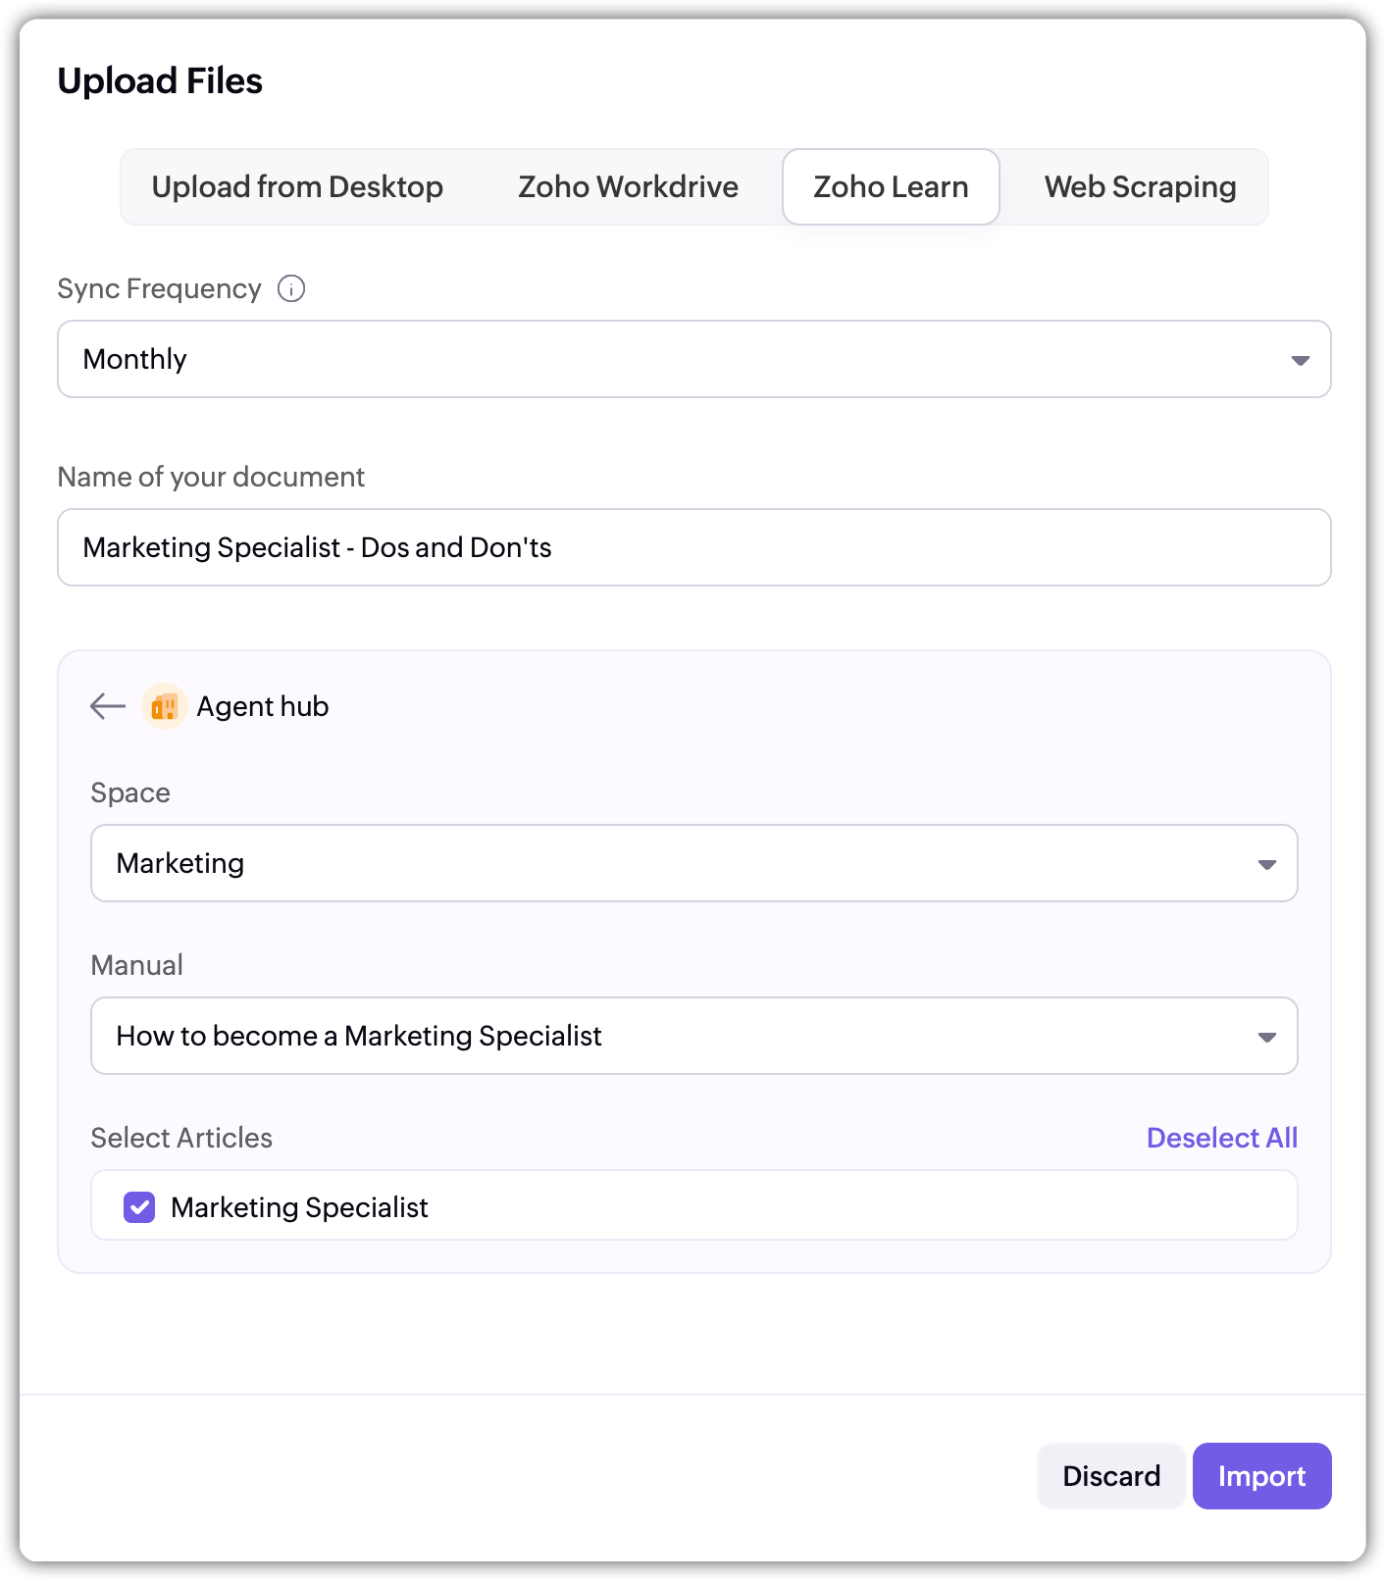
Task: Click the orange Agent hub icon
Action: pos(165,706)
